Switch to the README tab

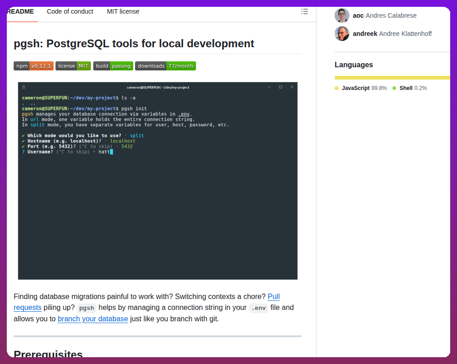point(20,11)
